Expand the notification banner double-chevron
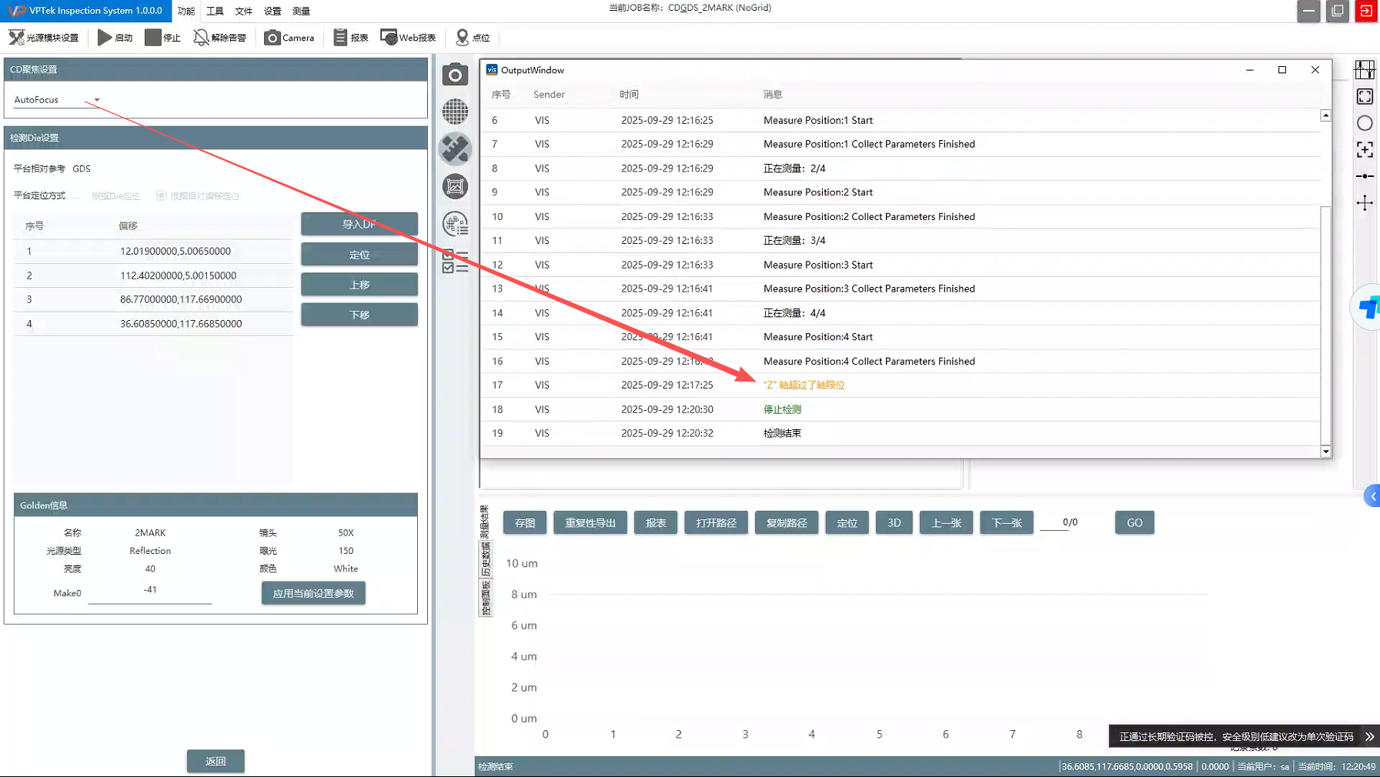The image size is (1380, 777). coord(1369,736)
